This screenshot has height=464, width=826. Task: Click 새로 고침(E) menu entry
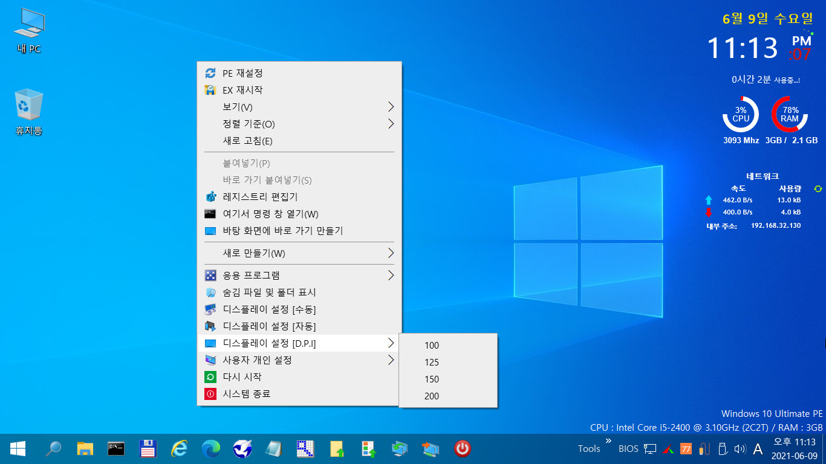(x=299, y=141)
